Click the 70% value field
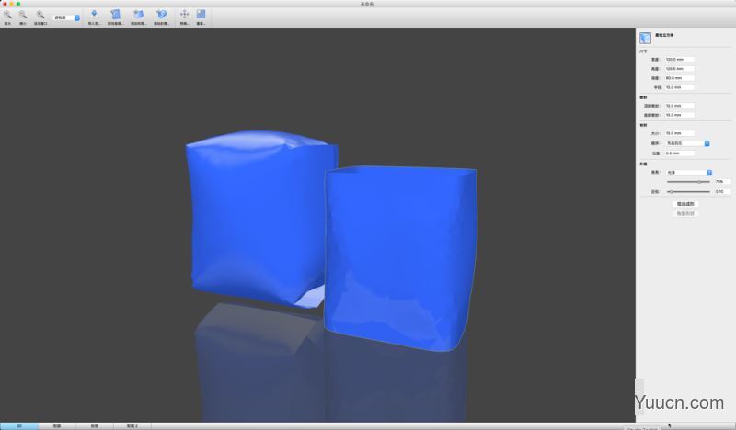This screenshot has width=736, height=430. click(x=722, y=182)
